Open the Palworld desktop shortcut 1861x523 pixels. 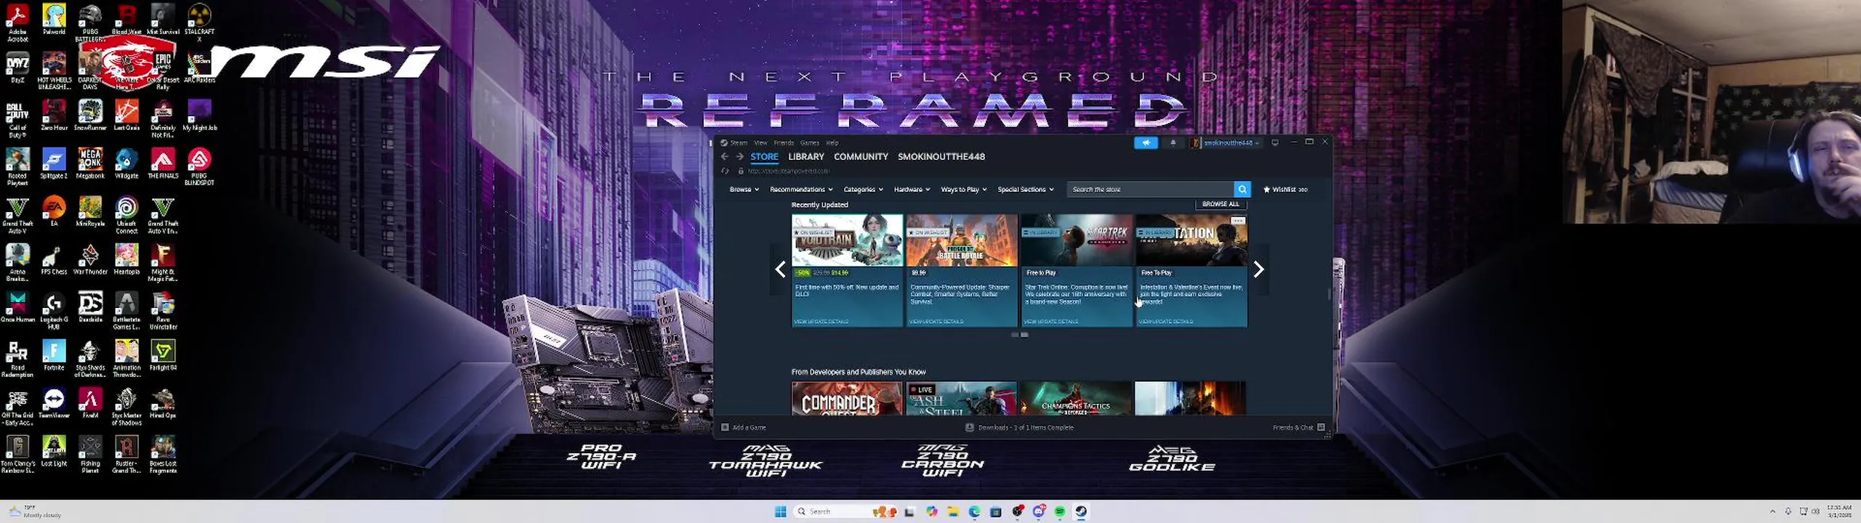pyautogui.click(x=54, y=20)
